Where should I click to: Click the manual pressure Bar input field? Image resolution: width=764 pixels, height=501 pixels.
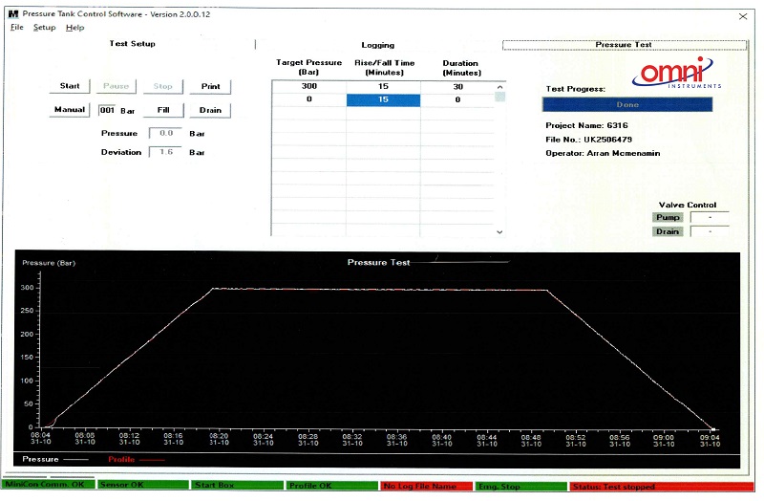[x=108, y=110]
